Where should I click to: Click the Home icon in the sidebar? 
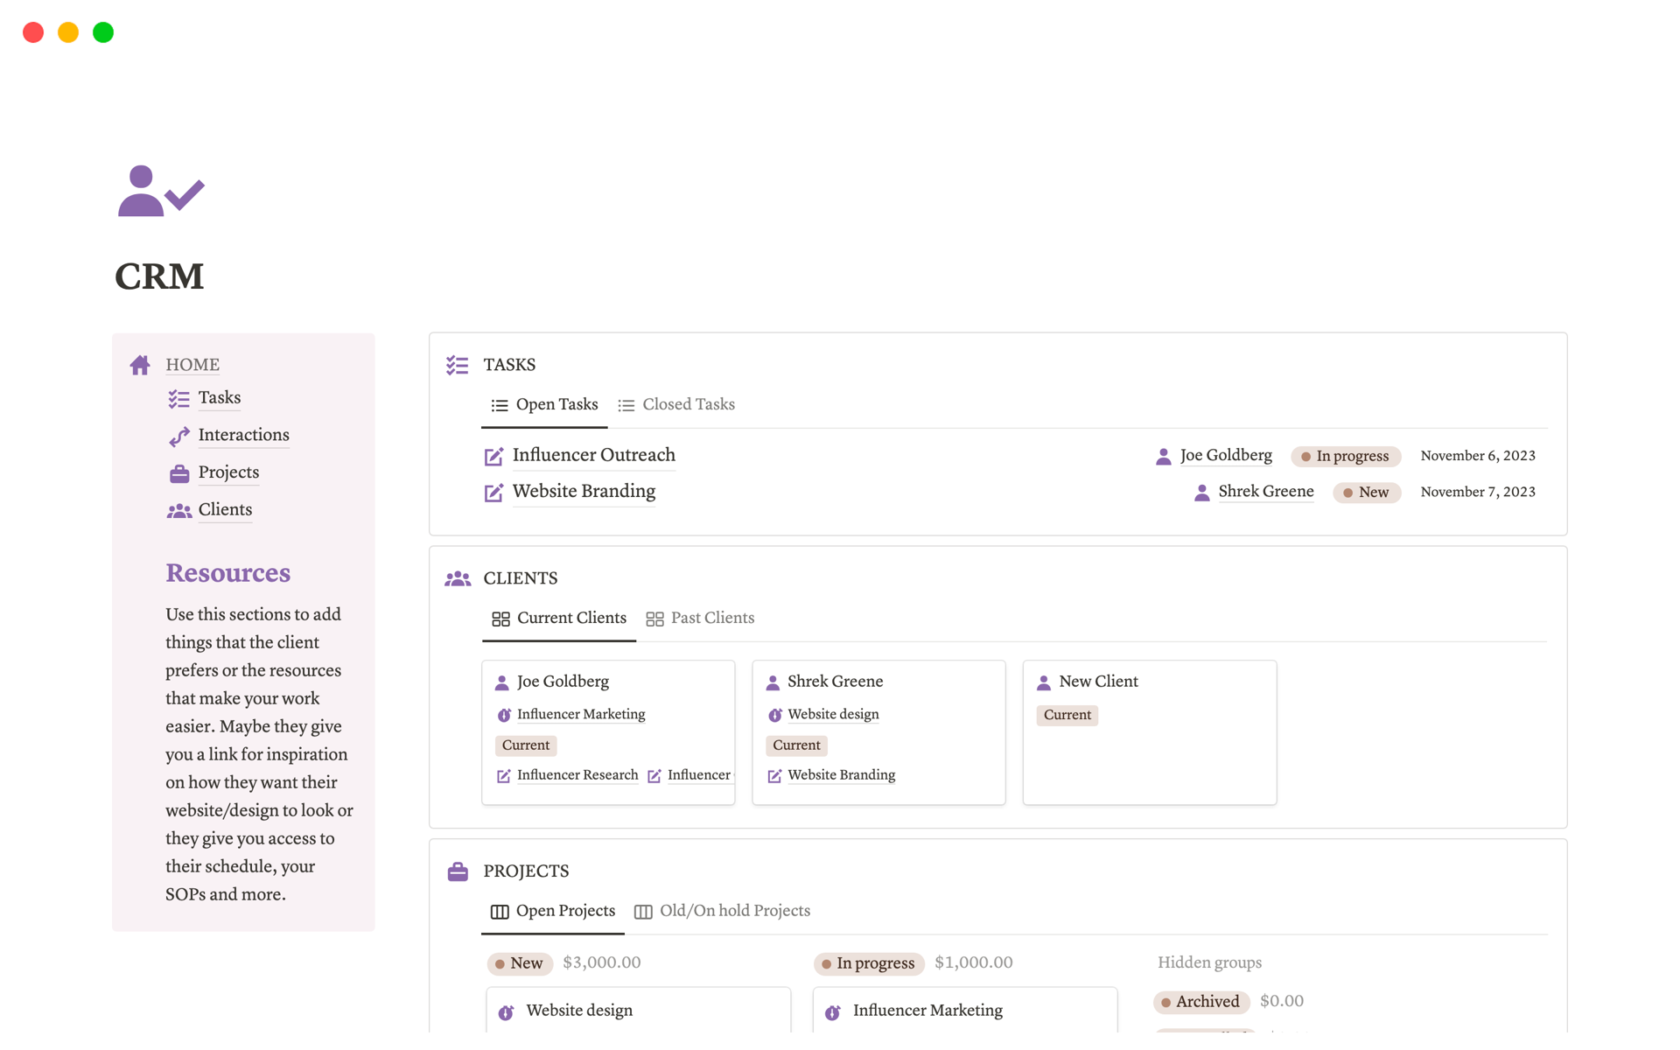click(x=139, y=365)
